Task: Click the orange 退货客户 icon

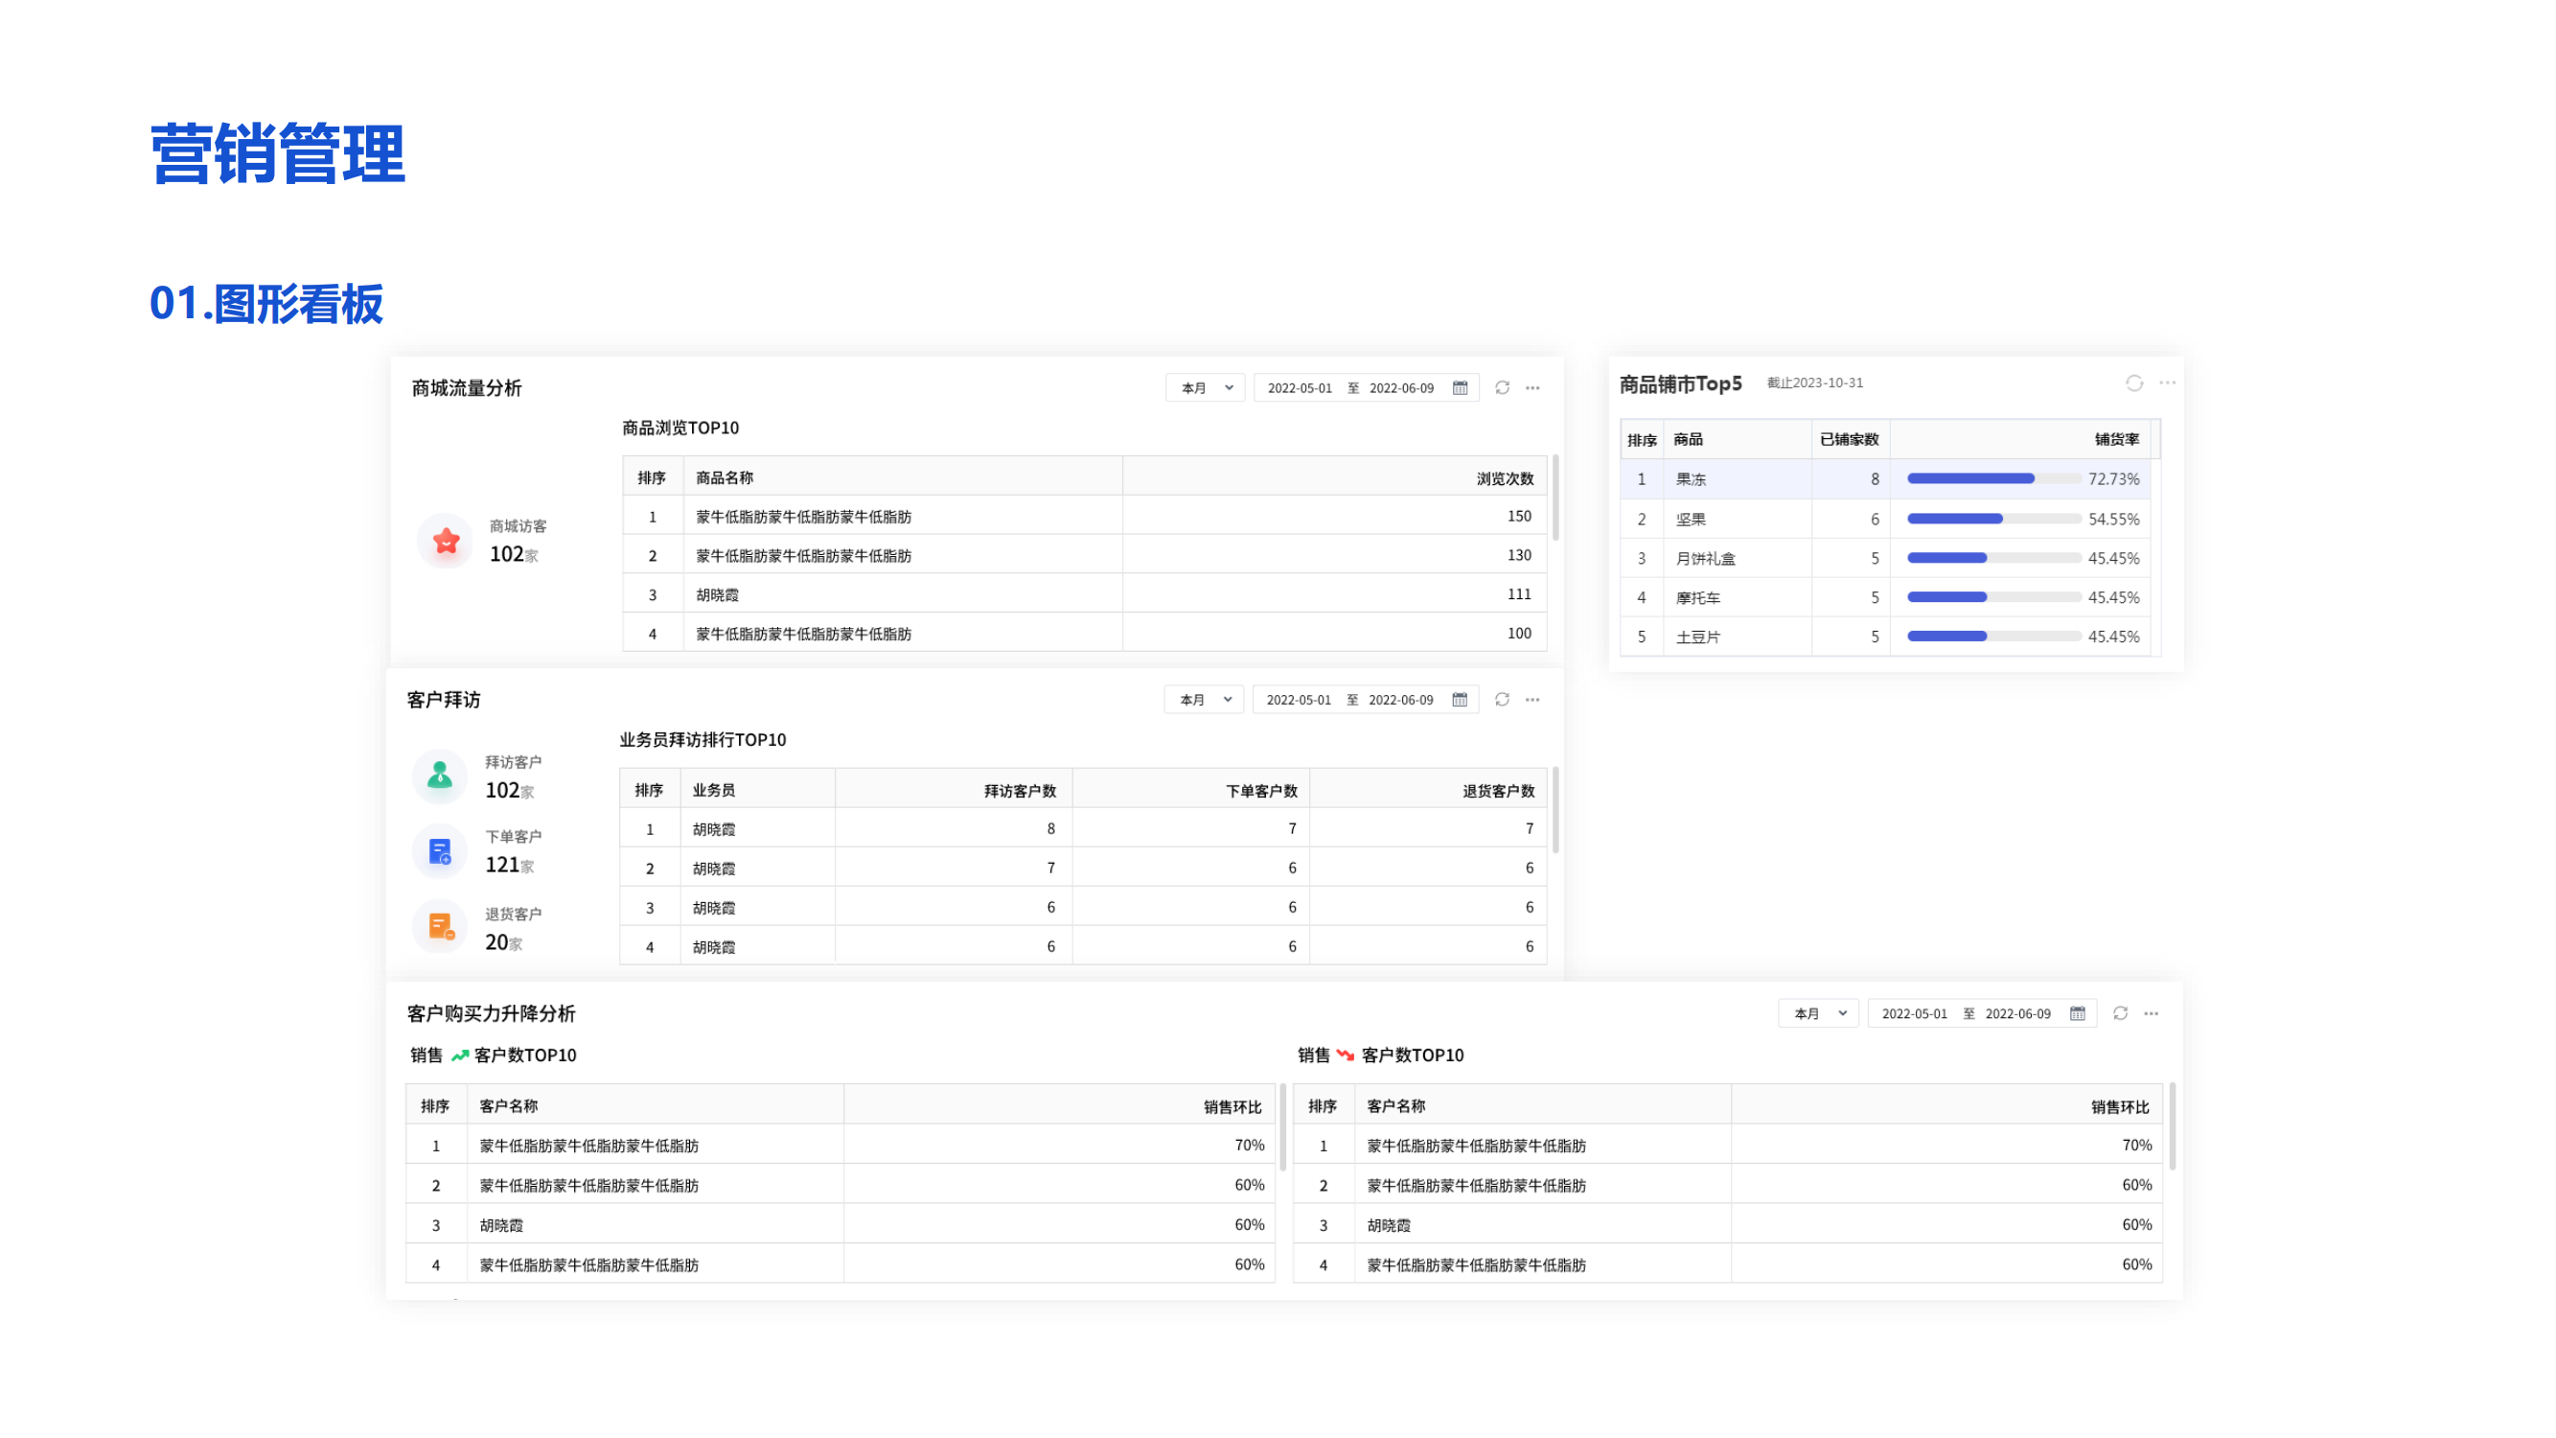Action: click(440, 926)
